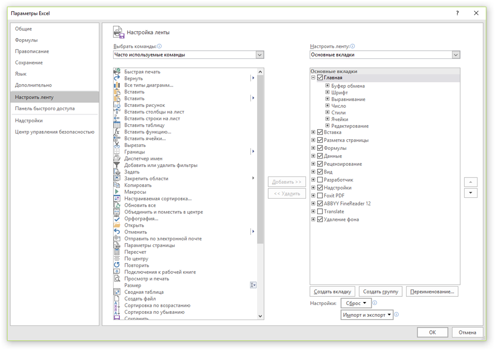
Task: Click the Отмена button
Action: point(467,332)
